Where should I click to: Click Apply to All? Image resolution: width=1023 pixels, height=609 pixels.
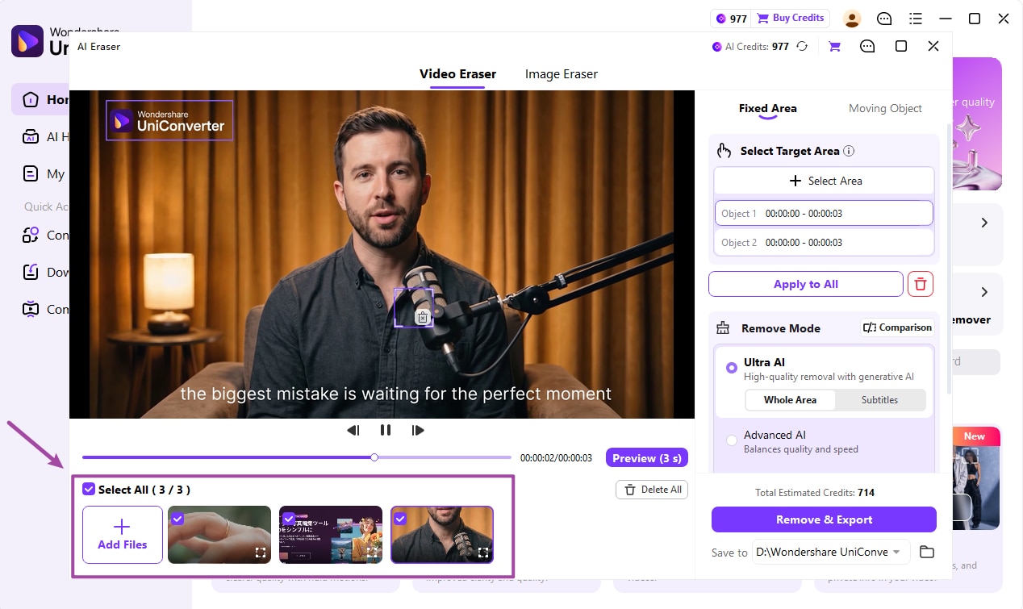click(x=806, y=284)
